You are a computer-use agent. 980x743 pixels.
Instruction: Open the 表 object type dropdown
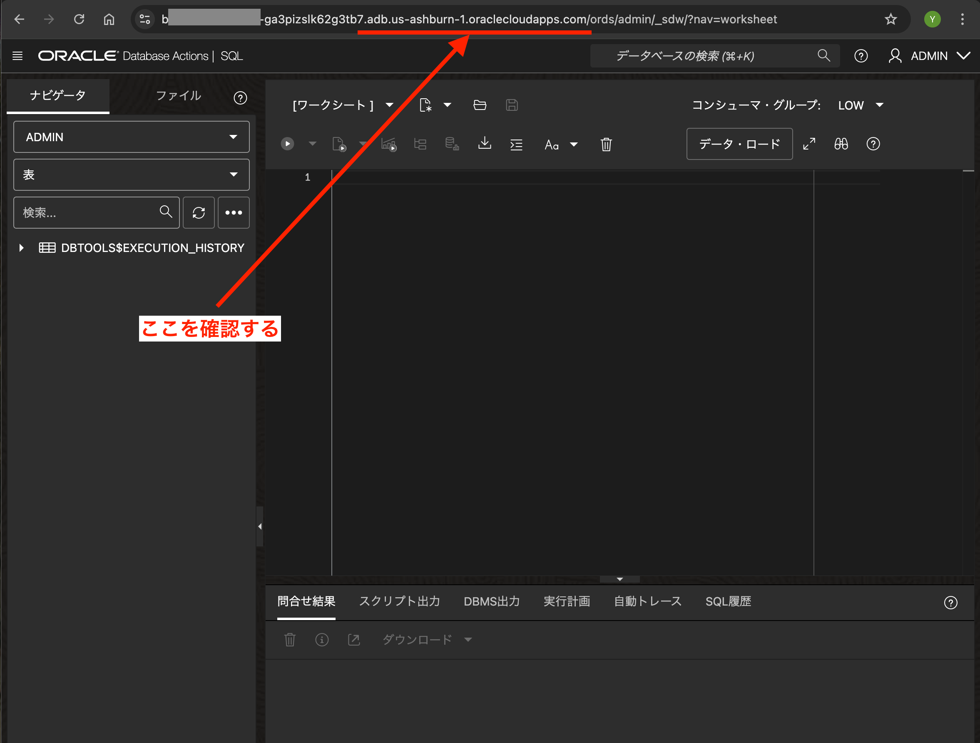click(x=131, y=175)
